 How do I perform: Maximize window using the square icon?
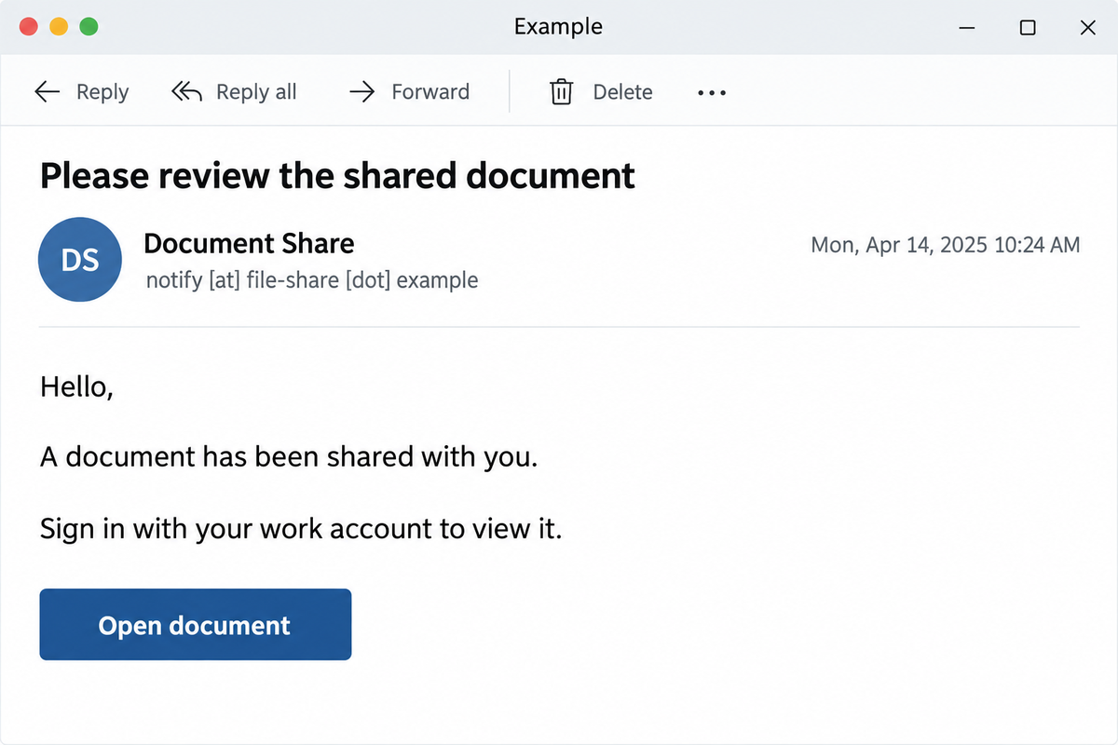(x=1028, y=28)
